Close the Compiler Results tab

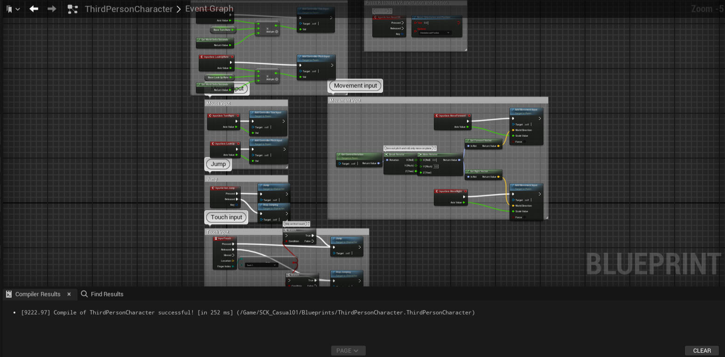(69, 294)
